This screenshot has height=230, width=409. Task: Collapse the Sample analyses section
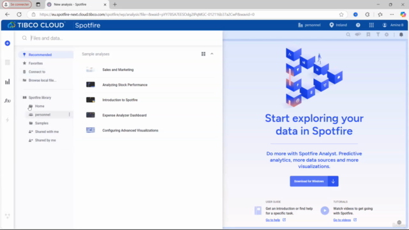[x=212, y=54]
